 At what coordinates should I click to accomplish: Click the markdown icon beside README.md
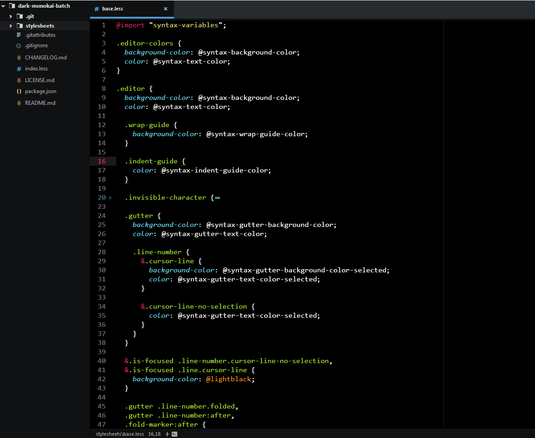[18, 103]
